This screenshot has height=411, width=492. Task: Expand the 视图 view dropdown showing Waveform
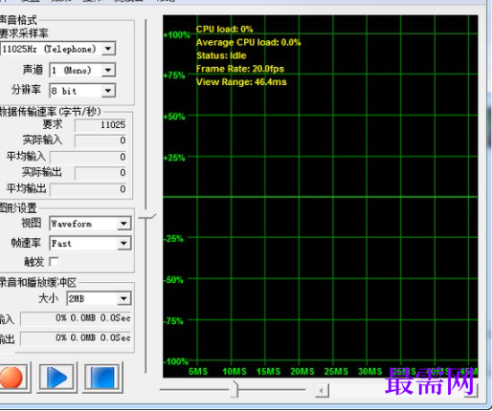[x=90, y=224]
